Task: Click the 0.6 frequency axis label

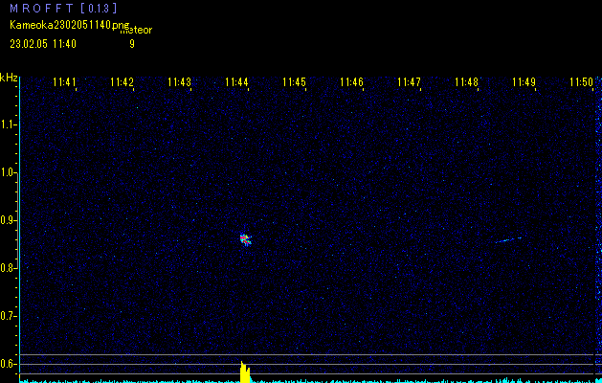Action: 8,364
